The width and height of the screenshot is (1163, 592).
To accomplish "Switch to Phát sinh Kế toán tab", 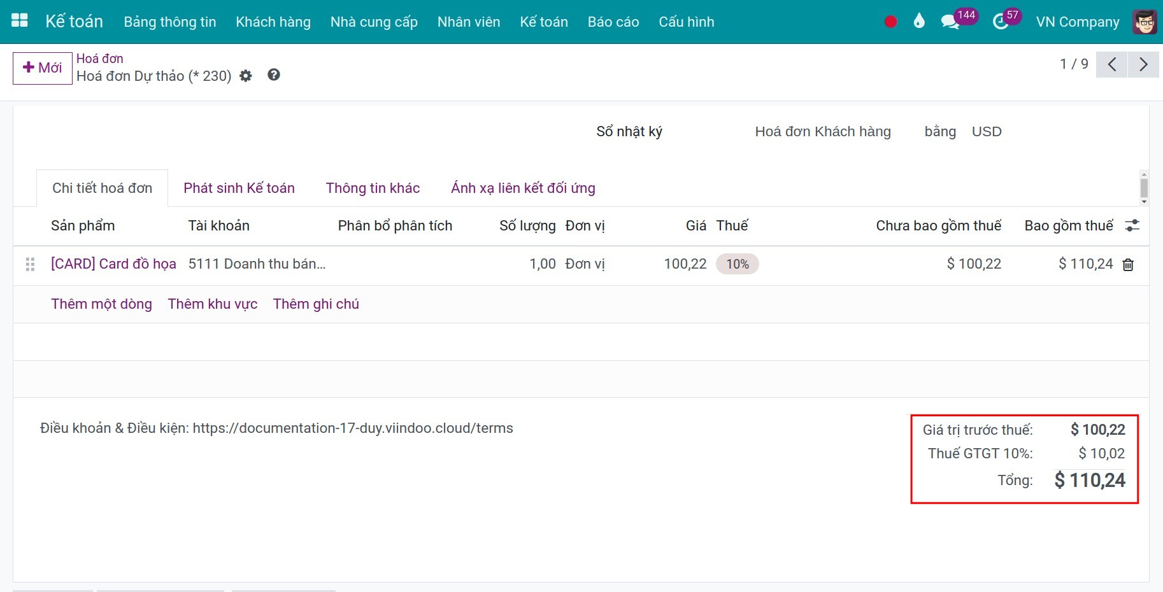I will (x=239, y=188).
